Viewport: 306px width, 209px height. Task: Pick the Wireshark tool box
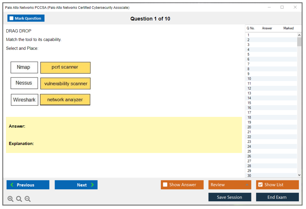(x=24, y=100)
